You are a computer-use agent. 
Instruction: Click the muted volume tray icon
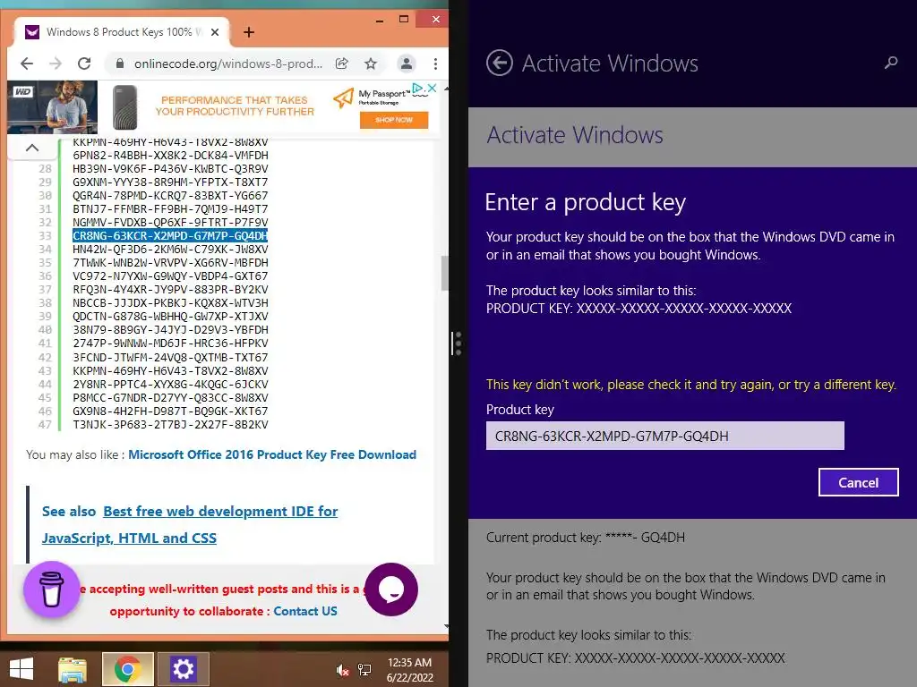tap(343, 671)
